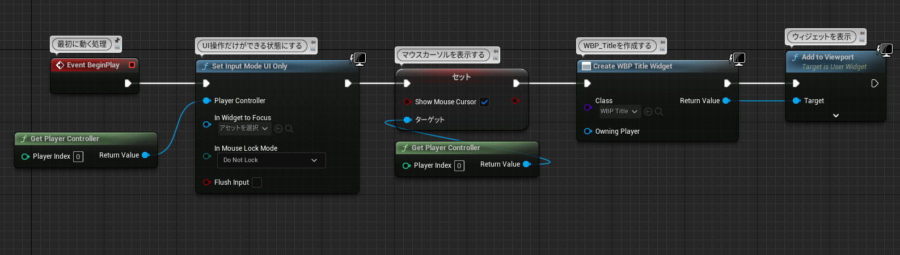Open the アセットを選択 asset dropdown
900x255 pixels.
pyautogui.click(x=244, y=129)
